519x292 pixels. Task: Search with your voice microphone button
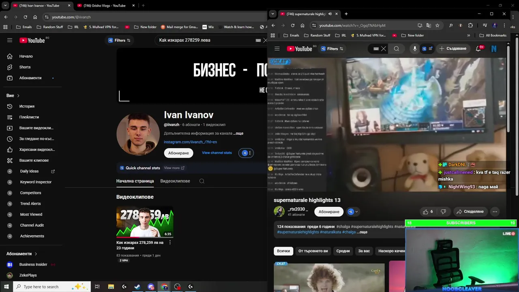click(x=414, y=49)
